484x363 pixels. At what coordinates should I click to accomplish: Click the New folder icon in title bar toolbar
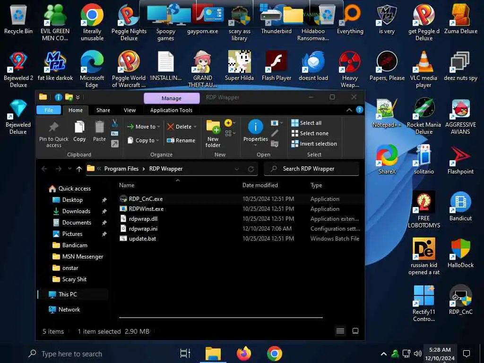69,97
